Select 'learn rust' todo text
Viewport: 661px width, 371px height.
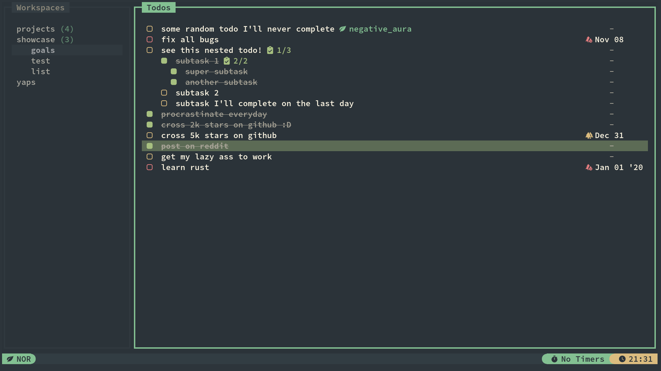185,167
